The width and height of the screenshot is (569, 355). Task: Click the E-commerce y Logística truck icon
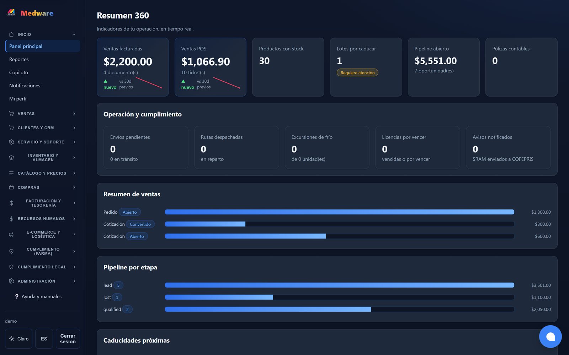tap(11, 234)
